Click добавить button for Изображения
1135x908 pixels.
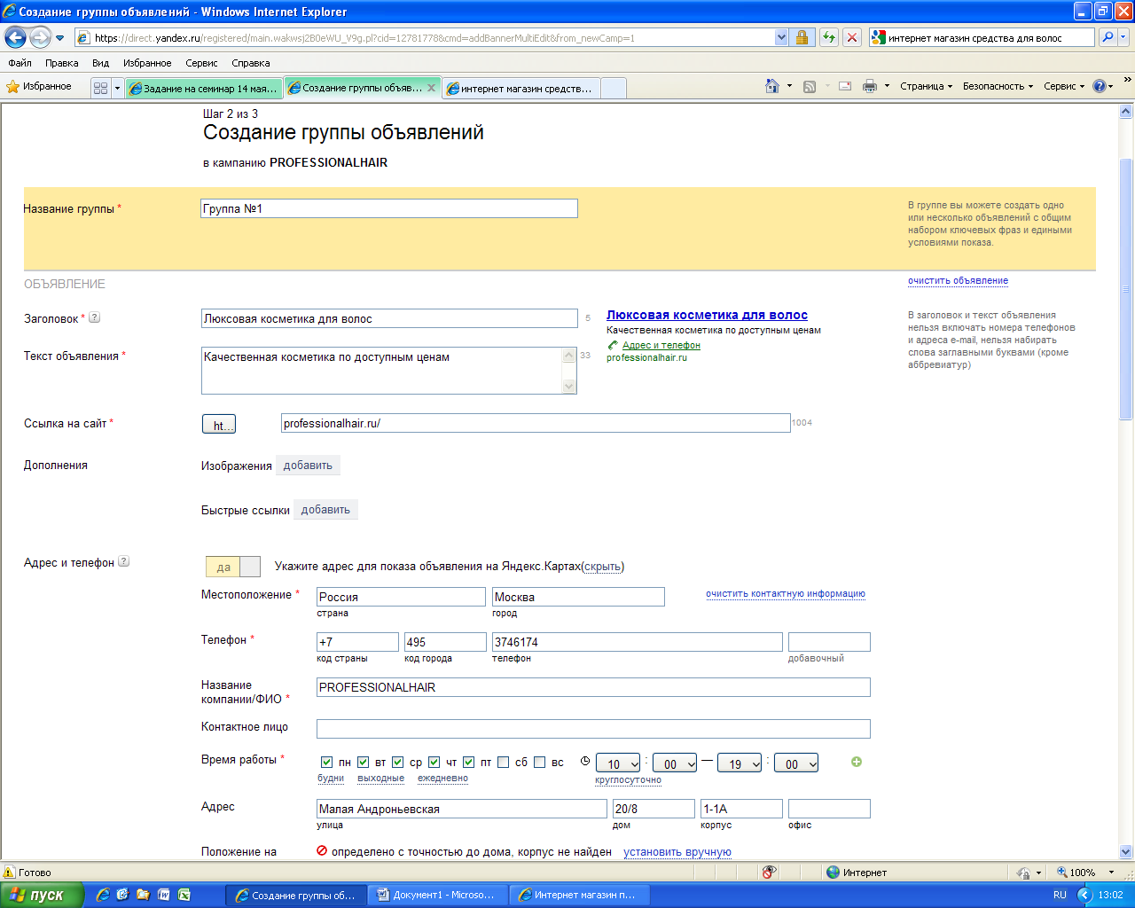(x=308, y=466)
